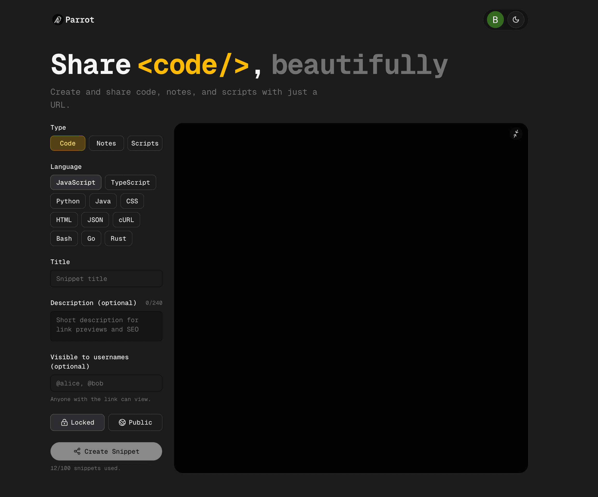This screenshot has height=497, width=598.
Task: Pick Python as the language
Action: tap(68, 201)
